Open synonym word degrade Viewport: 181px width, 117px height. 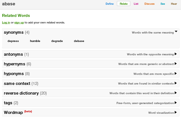(x=57, y=41)
